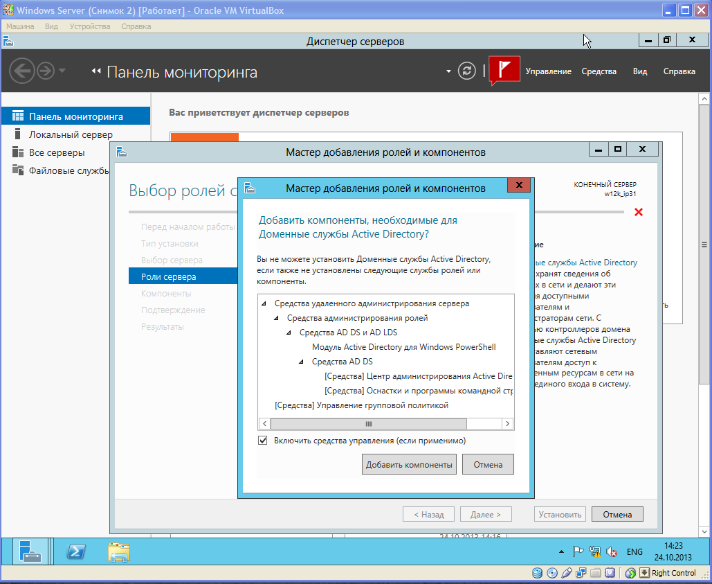Open the red notifications flag
The width and height of the screenshot is (712, 584).
[504, 71]
